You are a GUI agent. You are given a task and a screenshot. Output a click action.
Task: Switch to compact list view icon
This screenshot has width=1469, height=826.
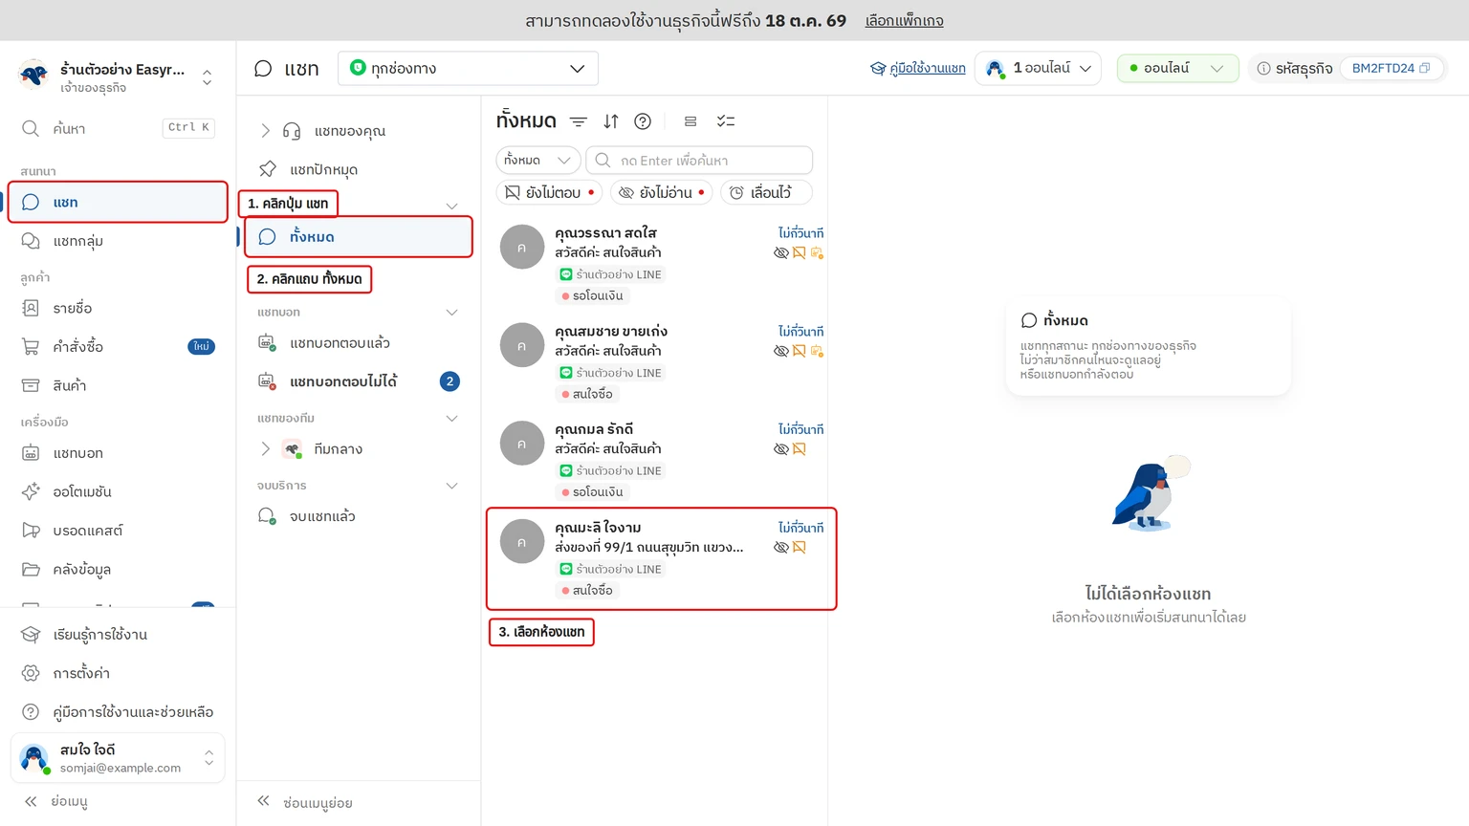(691, 121)
